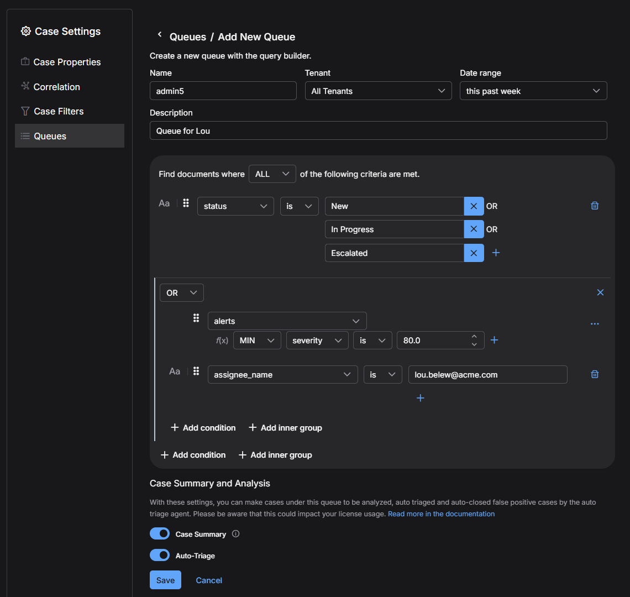Decrease the severity value with down arrow

(474, 344)
